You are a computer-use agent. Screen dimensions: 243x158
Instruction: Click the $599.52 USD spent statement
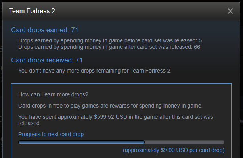point(116,120)
